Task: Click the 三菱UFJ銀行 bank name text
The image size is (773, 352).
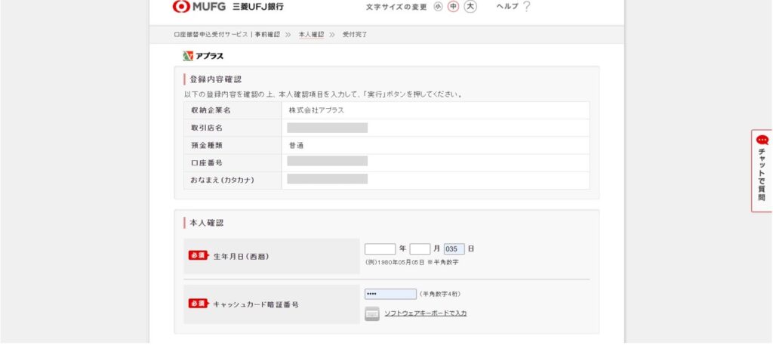Action: tap(258, 6)
